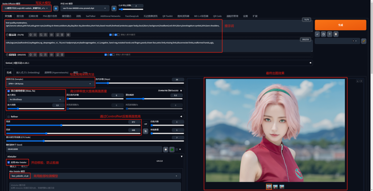Open the face_yolov8n_v2.pt model dropdown
The width and height of the screenshot is (373, 191).
coord(95,176)
